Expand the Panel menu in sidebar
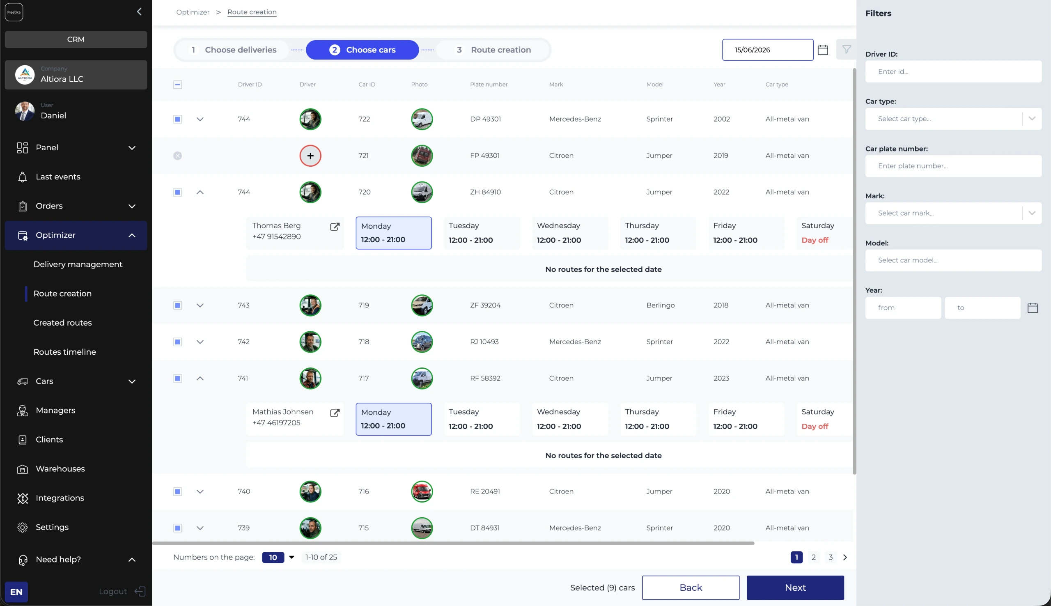This screenshot has height=606, width=1051. (132, 148)
